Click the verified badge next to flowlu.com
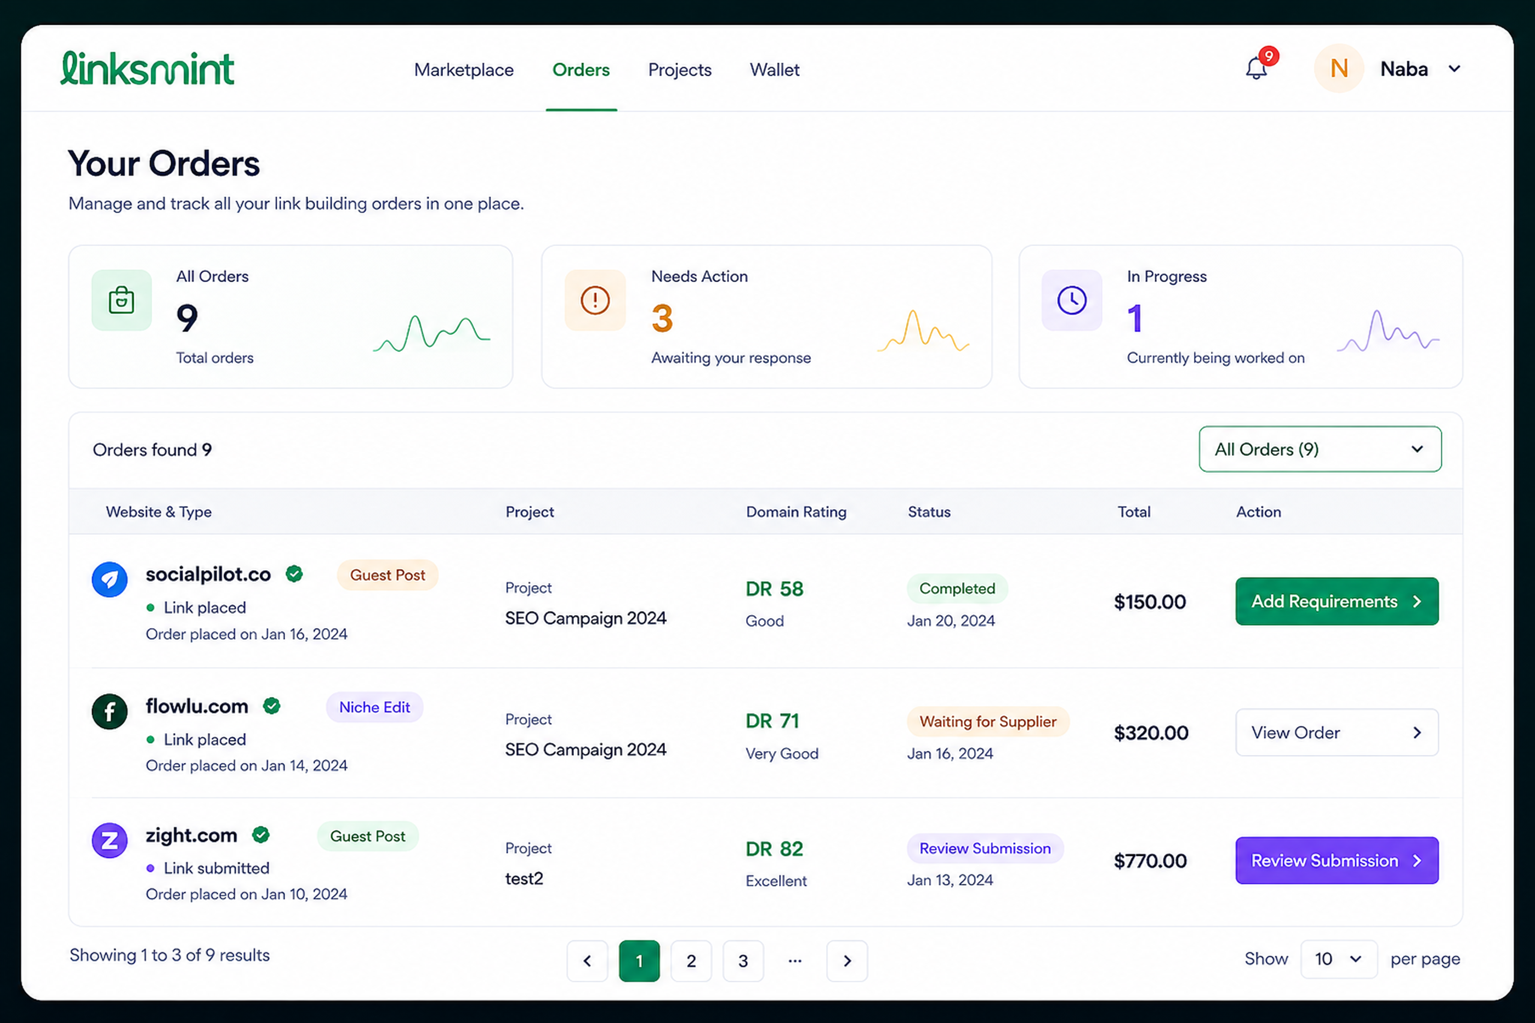 tap(272, 706)
